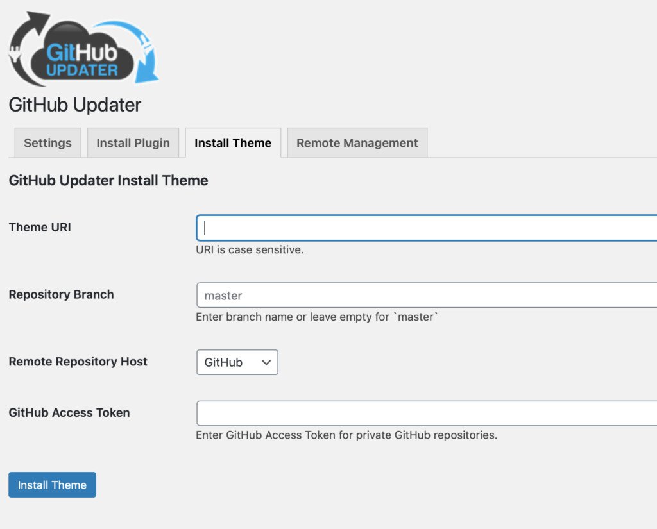Click the Install Theme button
The height and width of the screenshot is (529, 657).
52,485
